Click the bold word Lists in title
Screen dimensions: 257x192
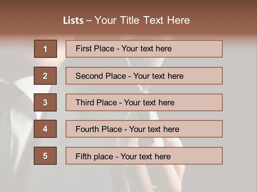click(x=73, y=21)
